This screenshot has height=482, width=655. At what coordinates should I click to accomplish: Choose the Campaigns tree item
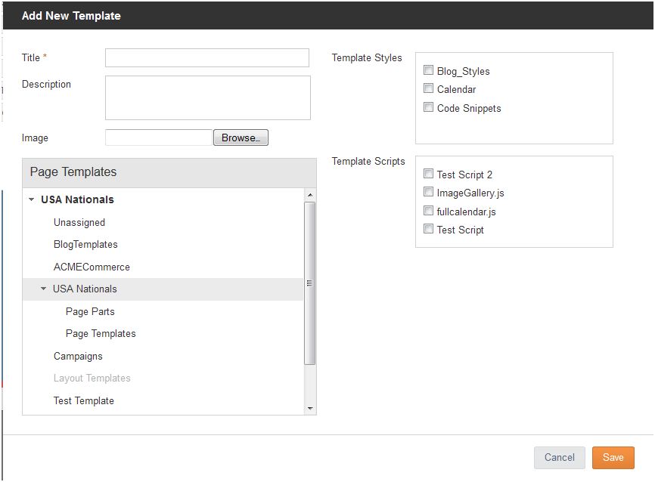(78, 357)
